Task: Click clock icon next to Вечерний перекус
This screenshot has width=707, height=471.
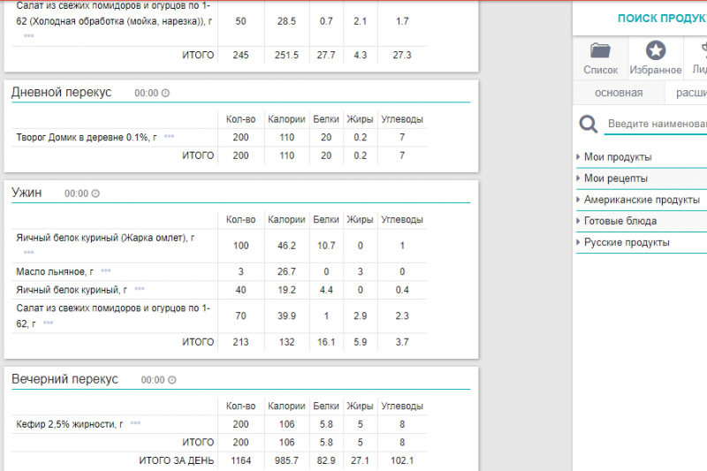Action: click(x=171, y=380)
